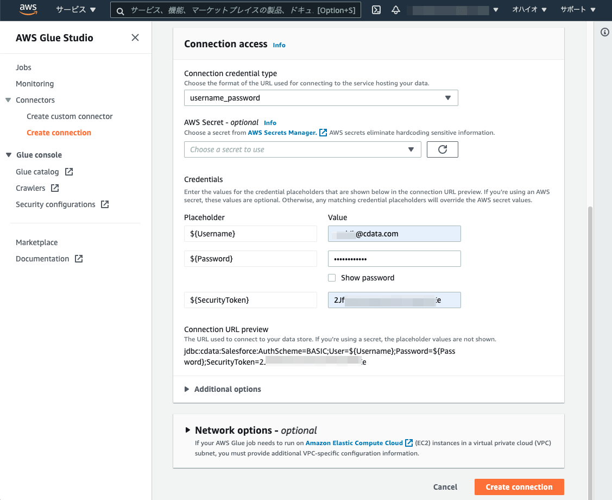Screen dimensions: 612x500
Task: Open the Choose a secret dropdown
Action: [x=302, y=149]
